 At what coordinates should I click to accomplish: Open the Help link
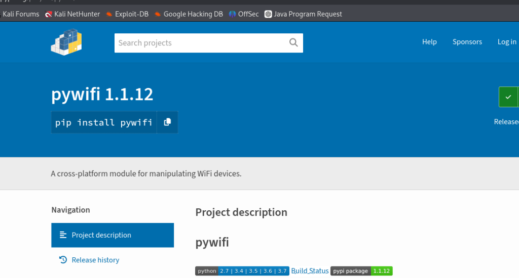point(429,42)
